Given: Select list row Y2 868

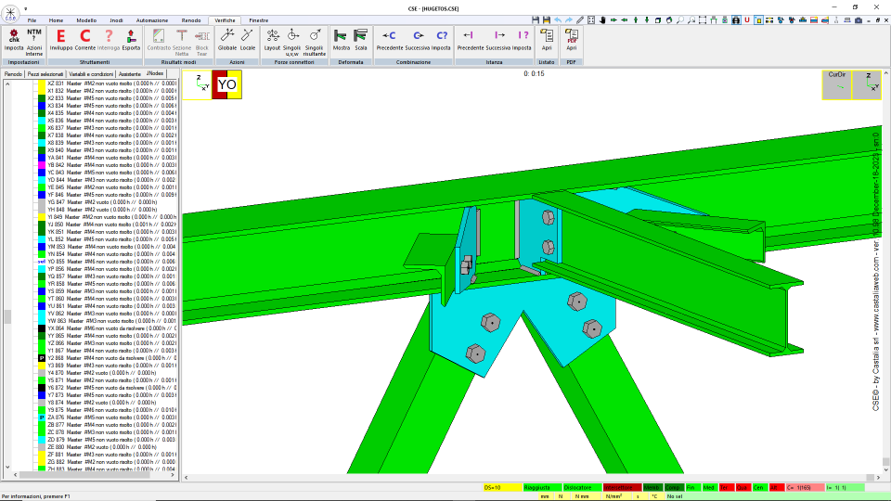Looking at the screenshot, I should 106,358.
